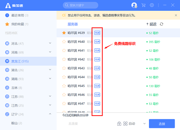Select server row 哈尔滨 #646
This screenshot has width=180, height=130.
(x=118, y=95)
